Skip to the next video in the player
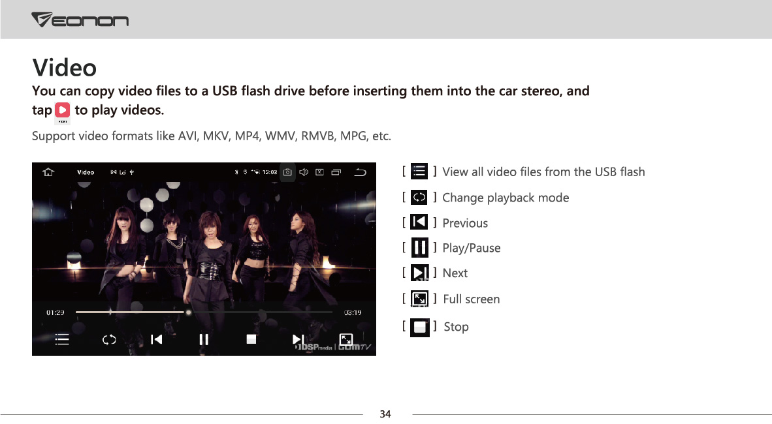 point(298,339)
